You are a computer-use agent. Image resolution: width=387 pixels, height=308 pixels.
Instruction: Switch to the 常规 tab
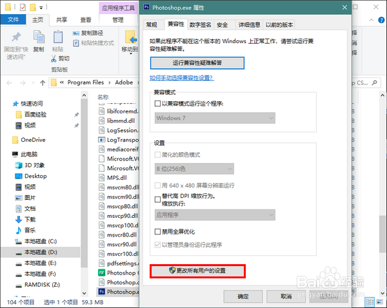click(152, 24)
